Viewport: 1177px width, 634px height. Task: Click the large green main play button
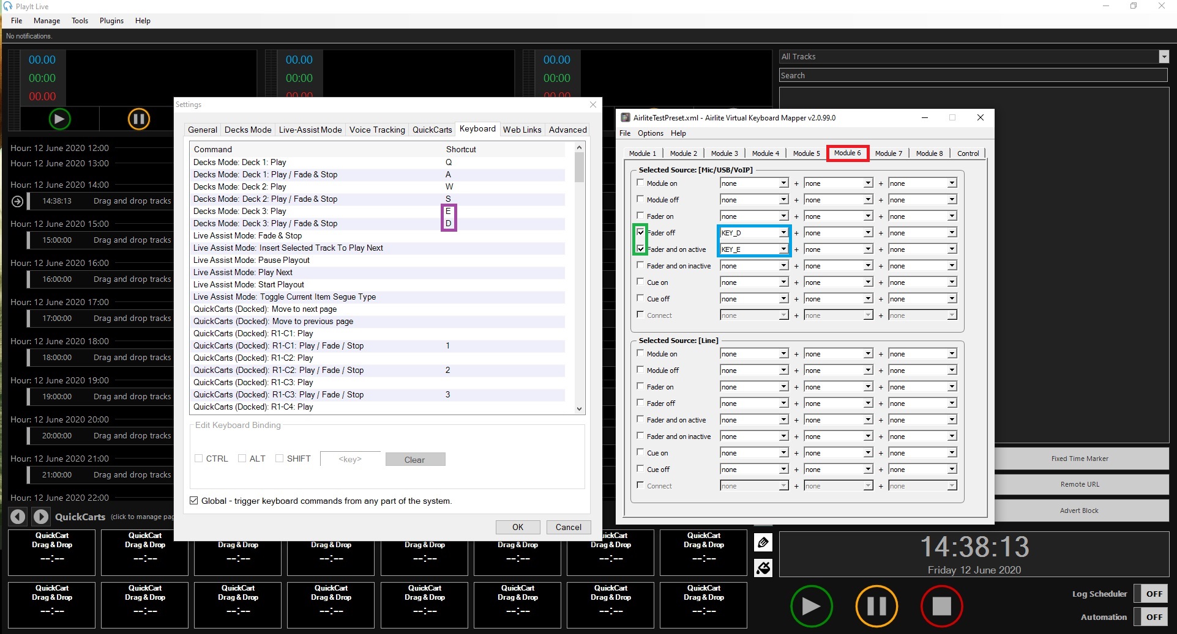[x=811, y=606]
